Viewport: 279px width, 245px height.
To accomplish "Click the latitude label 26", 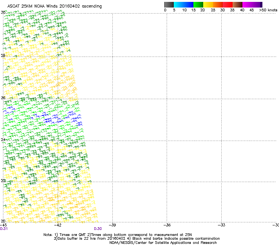I will click(x=3, y=98).
